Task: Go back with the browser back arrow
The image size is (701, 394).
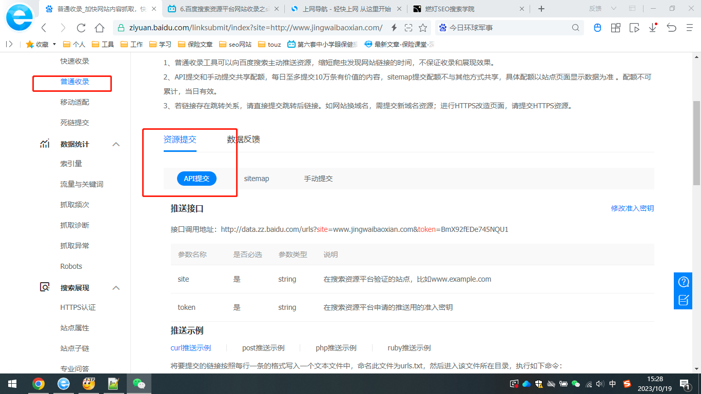Action: (x=44, y=28)
